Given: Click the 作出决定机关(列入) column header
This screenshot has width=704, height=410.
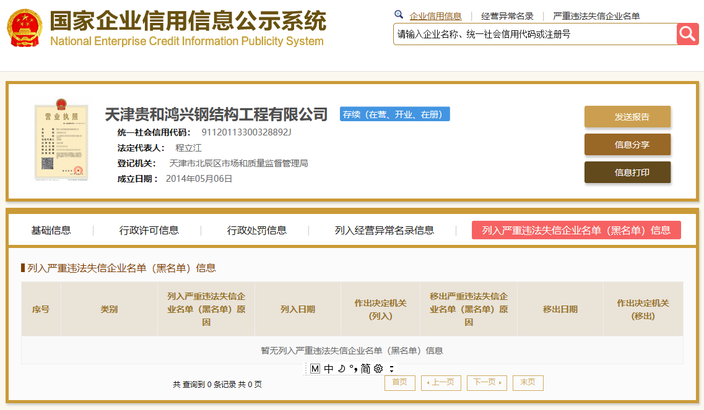Looking at the screenshot, I should [x=380, y=309].
